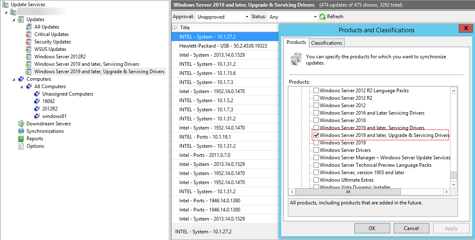
Task: Select the INTEL - System - 10.1.15.6 row
Action: coord(225,73)
